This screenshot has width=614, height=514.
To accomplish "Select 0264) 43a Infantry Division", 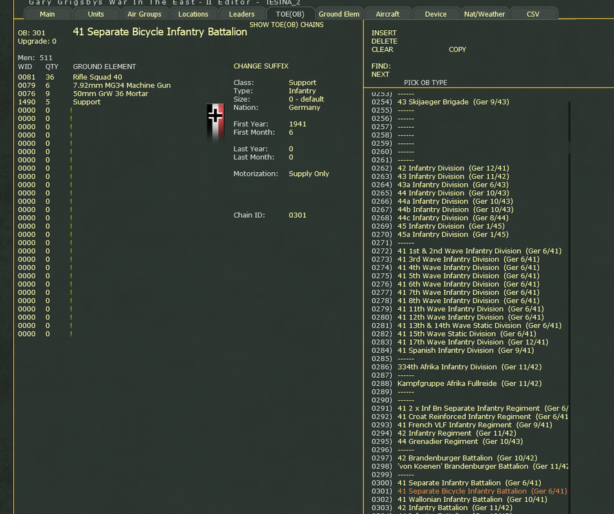I will pyautogui.click(x=440, y=184).
